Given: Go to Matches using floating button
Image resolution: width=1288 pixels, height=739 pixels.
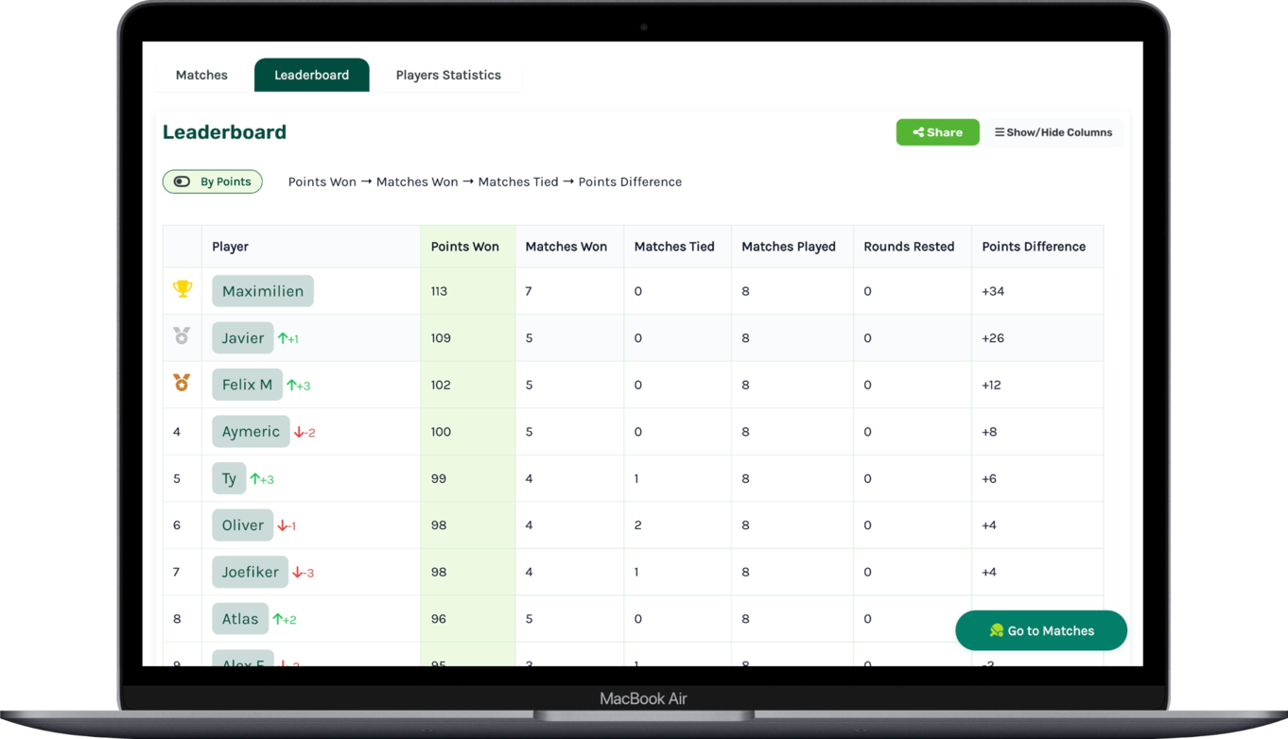Looking at the screenshot, I should pos(1041,630).
